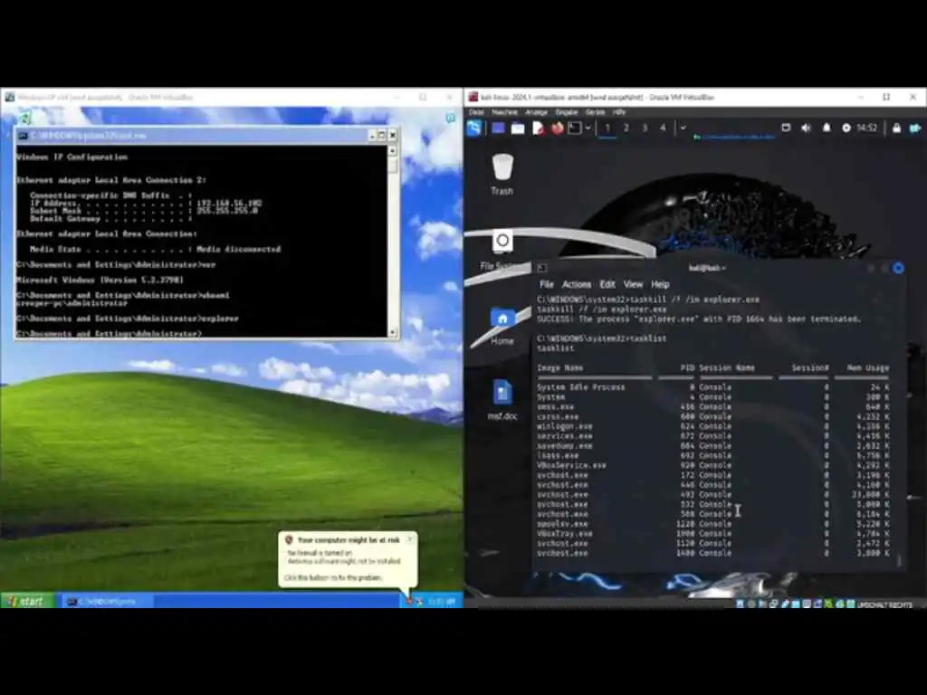Screen dimensions: 927x695
Task: Click the icon at Windows XP VM top-right corner
Action: 451,118
